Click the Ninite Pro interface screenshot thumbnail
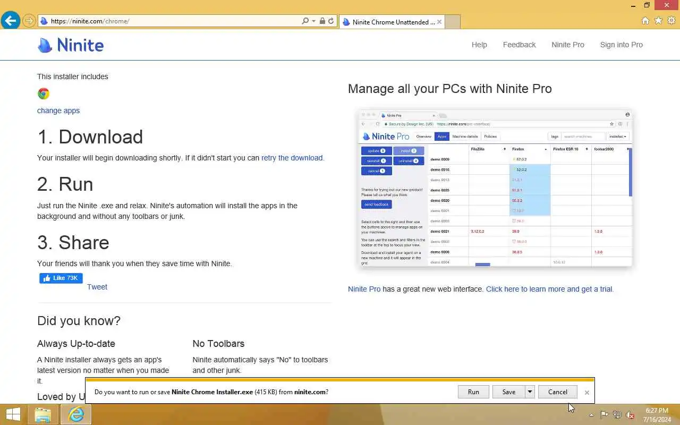 pos(495,189)
